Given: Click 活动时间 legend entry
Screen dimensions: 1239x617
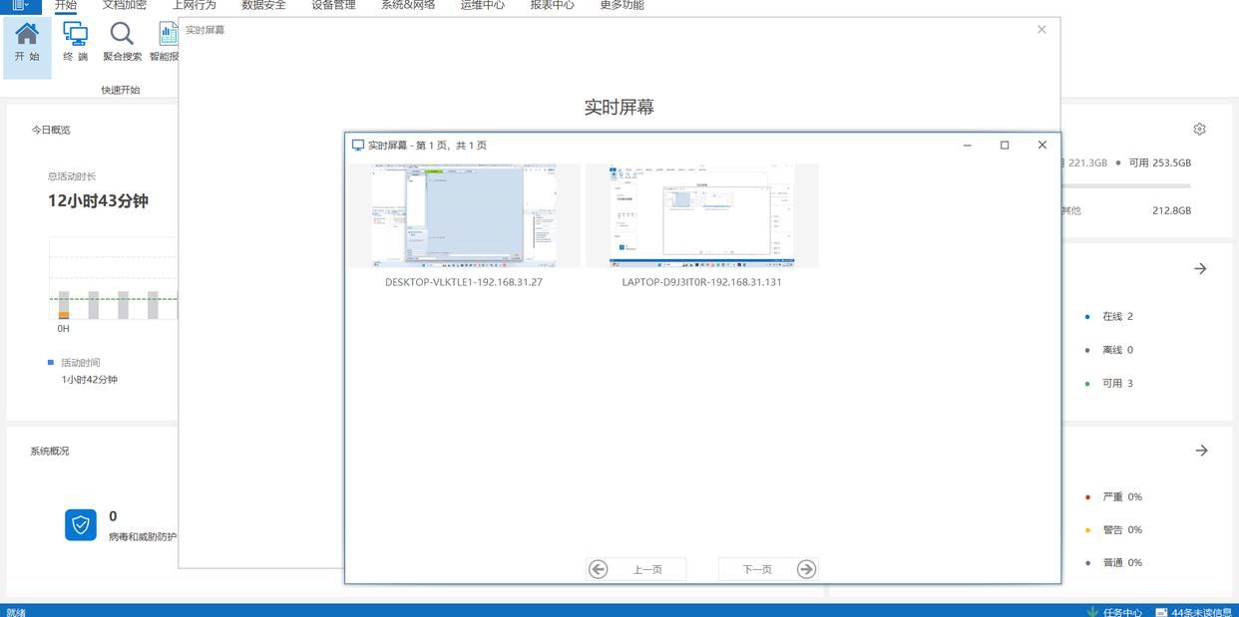Looking at the screenshot, I should click(80, 363).
